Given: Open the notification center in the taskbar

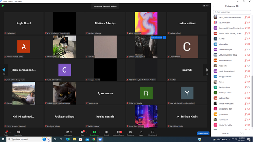Looking at the screenshot, I should (x=249, y=139).
